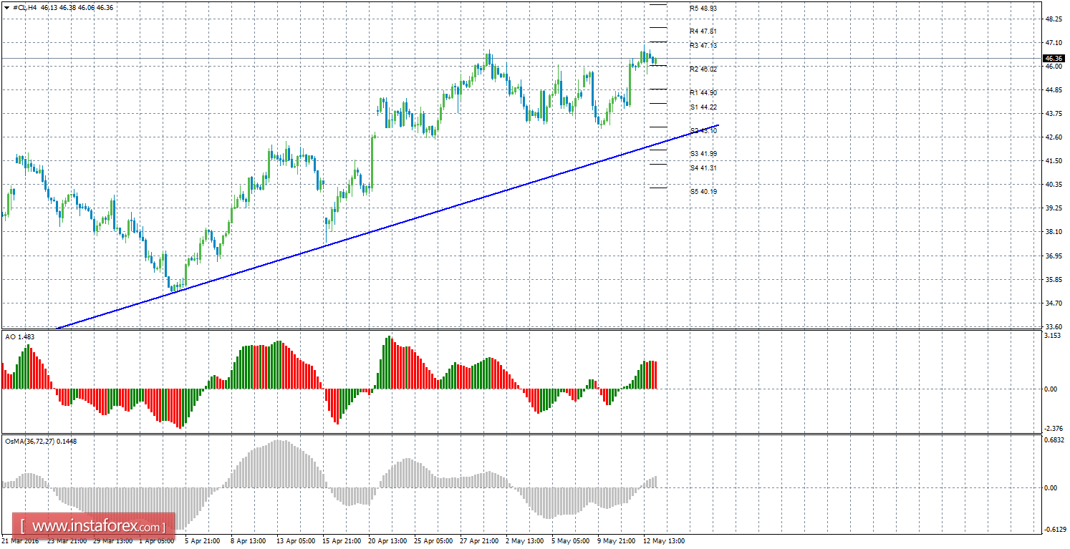1070x549 pixels.
Task: Select the R4 47.81 pivot label
Action: (703, 31)
